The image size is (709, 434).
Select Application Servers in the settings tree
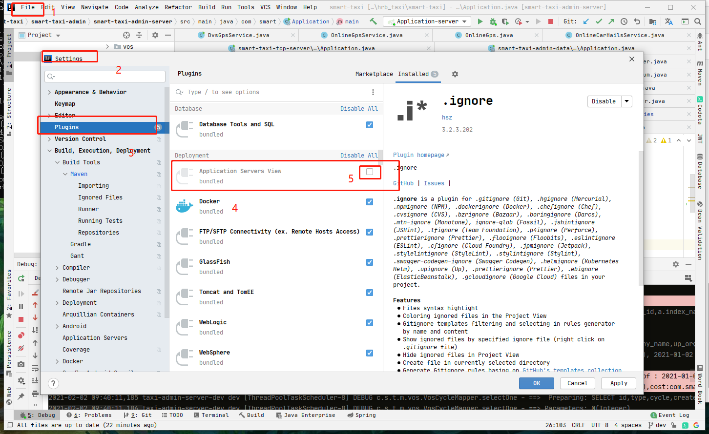(x=95, y=338)
